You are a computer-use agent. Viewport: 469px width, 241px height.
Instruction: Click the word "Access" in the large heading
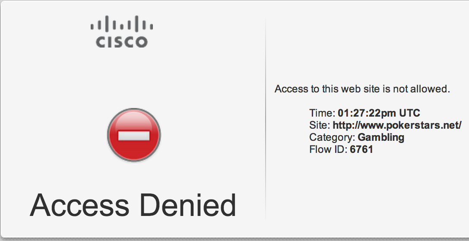click(x=79, y=205)
